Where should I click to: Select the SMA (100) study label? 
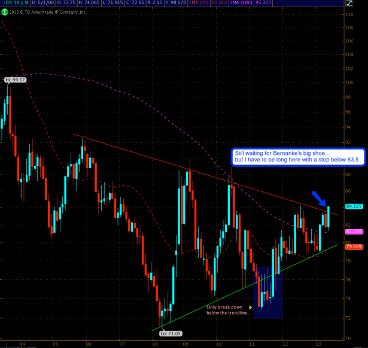[x=241, y=2]
